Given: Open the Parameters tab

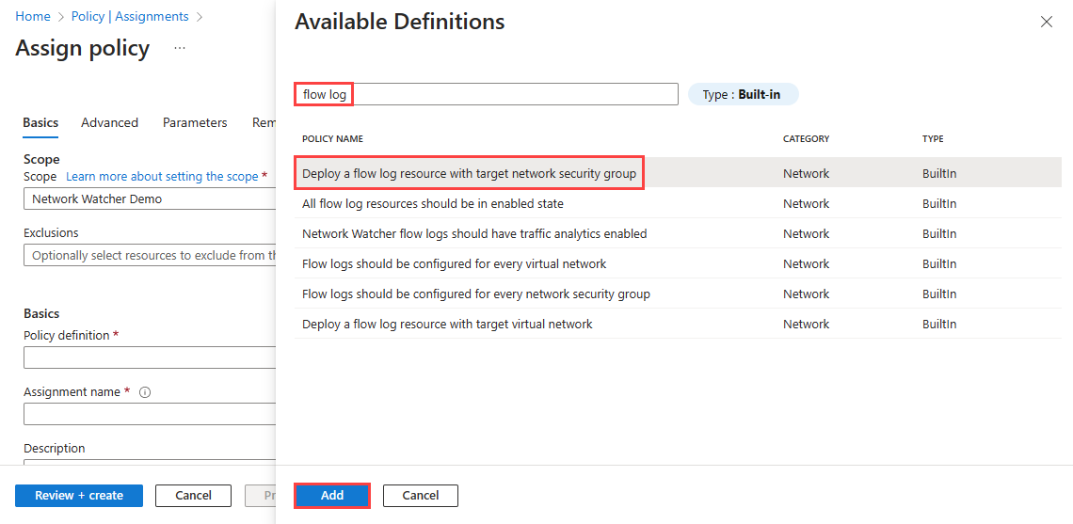Looking at the screenshot, I should coord(195,122).
